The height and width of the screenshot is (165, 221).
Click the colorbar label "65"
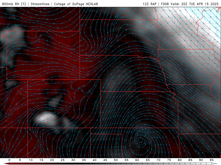(148, 160)
